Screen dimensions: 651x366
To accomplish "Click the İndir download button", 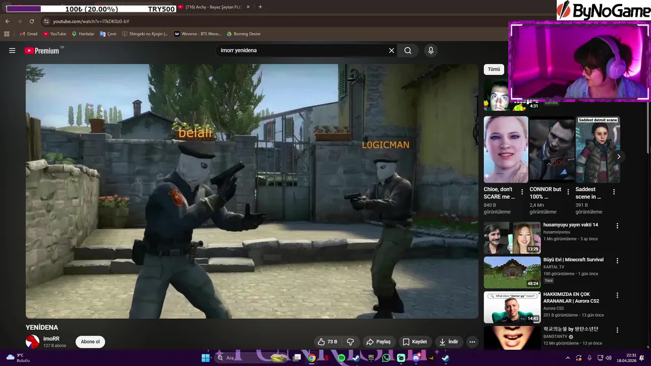I will pyautogui.click(x=449, y=342).
